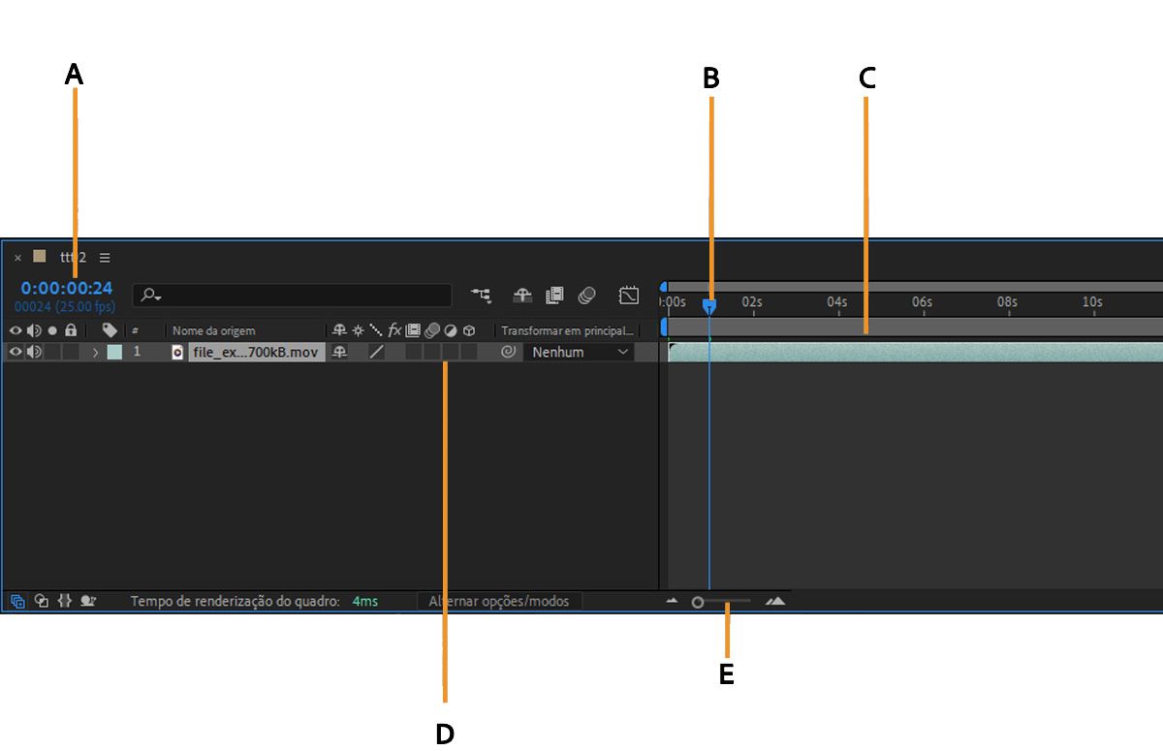
Task: Click the Collapse Transformations sun header icon
Action: (358, 330)
